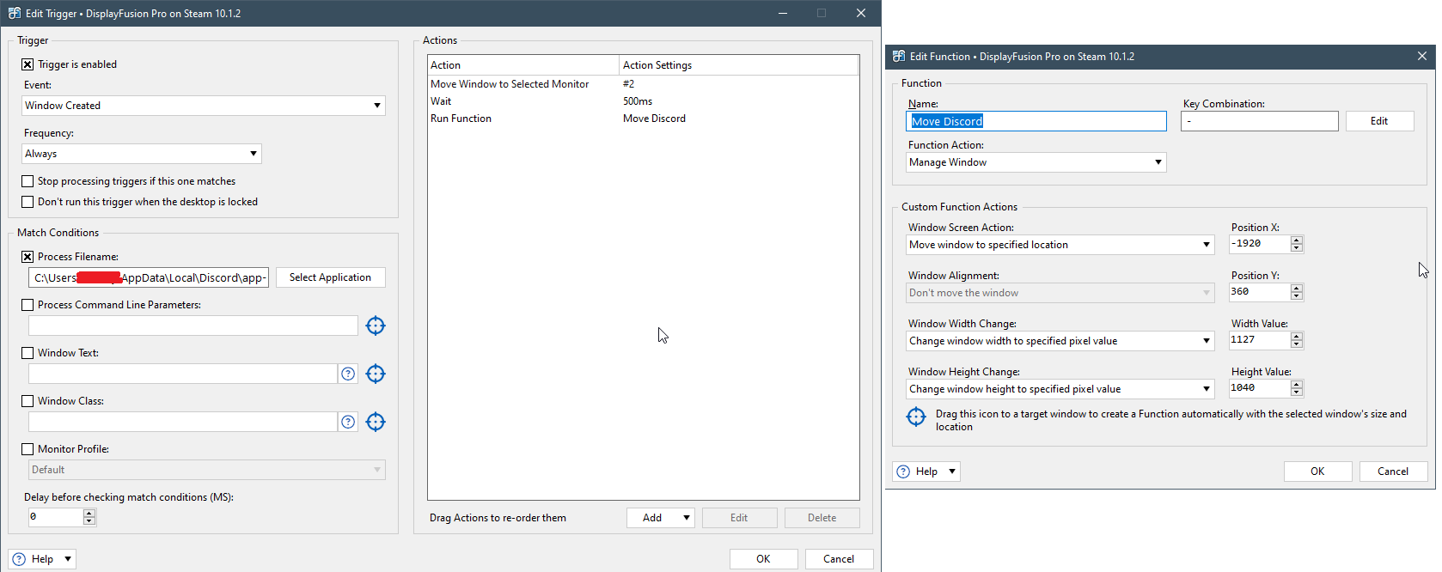Click OK in the Edit Trigger window
The height and width of the screenshot is (572, 1442).
coord(763,559)
